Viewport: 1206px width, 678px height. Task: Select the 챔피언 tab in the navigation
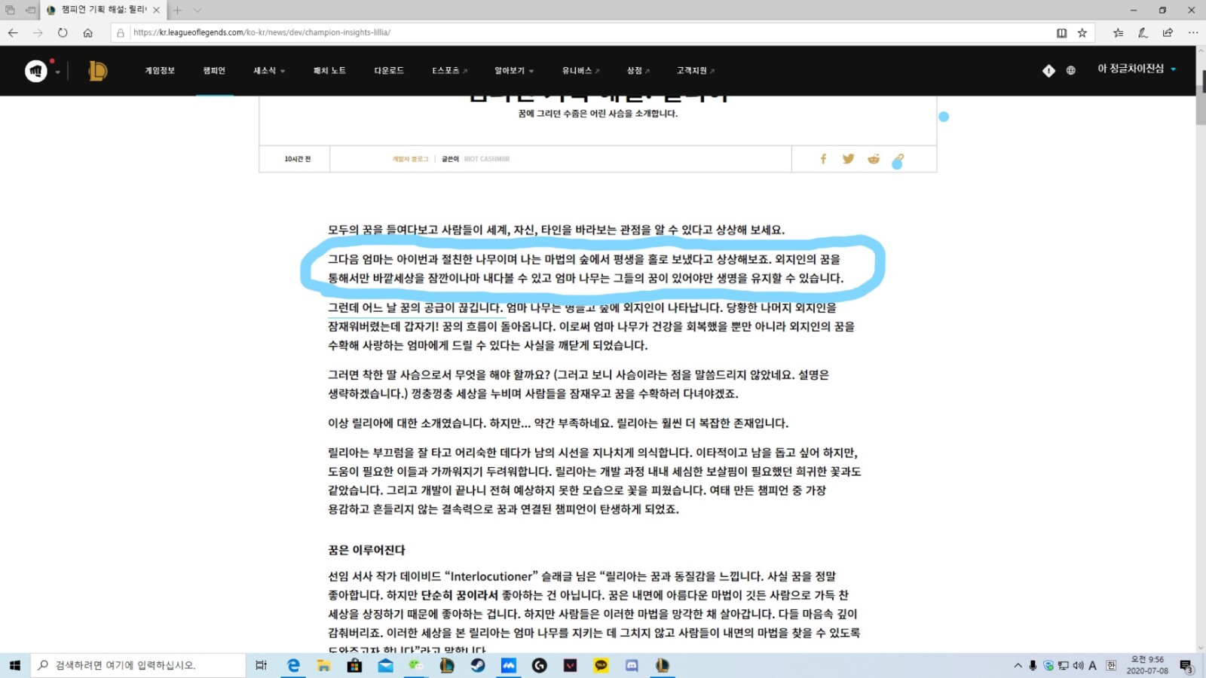coord(214,70)
